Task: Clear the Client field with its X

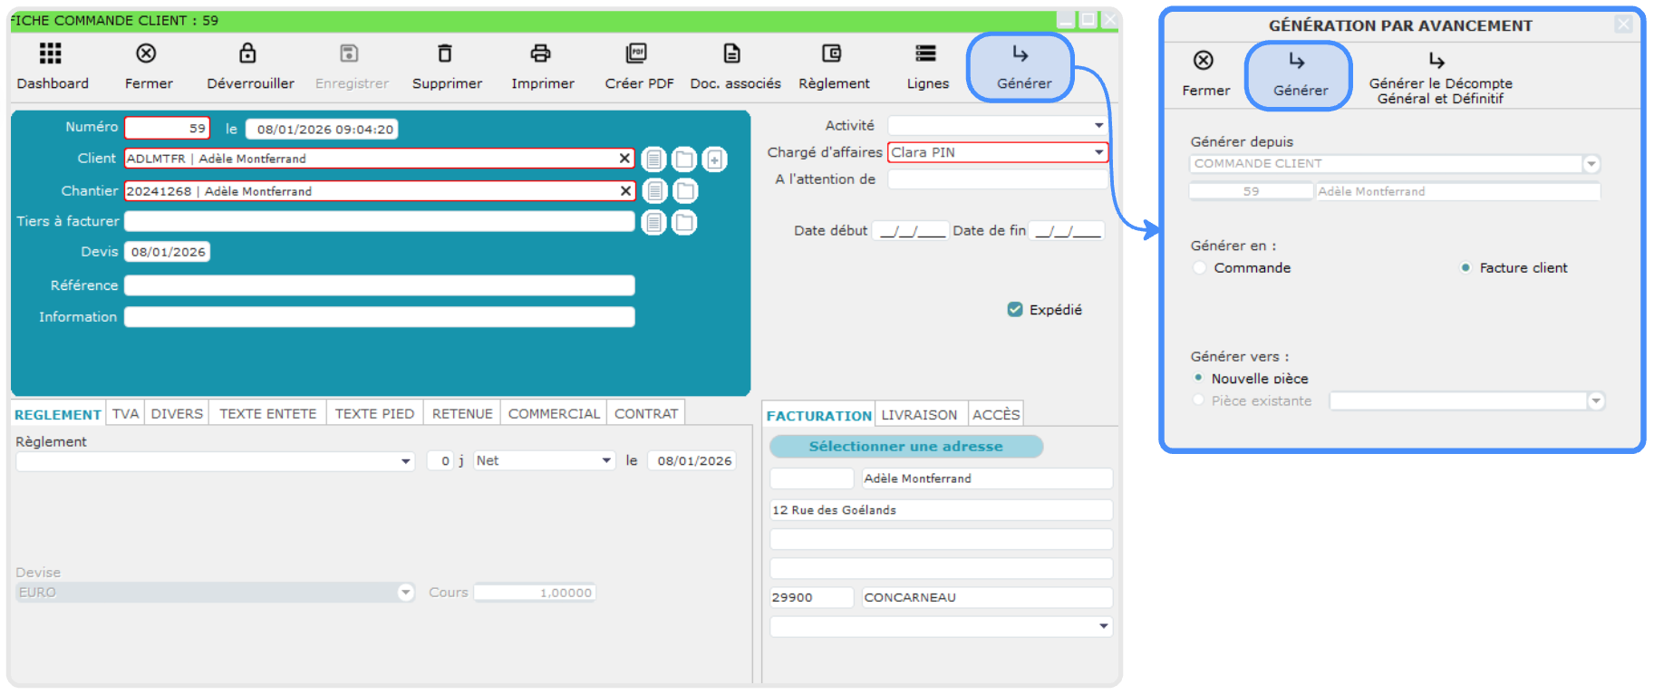Action: tap(624, 159)
